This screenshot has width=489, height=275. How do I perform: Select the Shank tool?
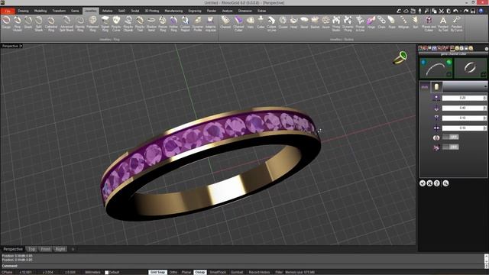[28, 23]
